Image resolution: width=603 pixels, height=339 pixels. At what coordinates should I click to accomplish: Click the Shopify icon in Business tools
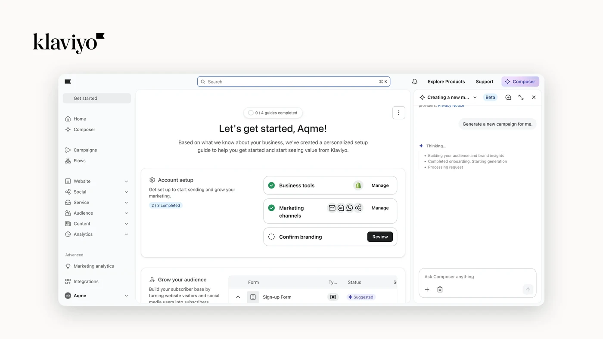click(358, 185)
